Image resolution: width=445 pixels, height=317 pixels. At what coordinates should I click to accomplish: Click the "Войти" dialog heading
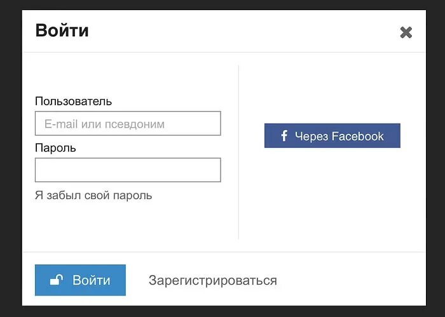[x=62, y=30]
